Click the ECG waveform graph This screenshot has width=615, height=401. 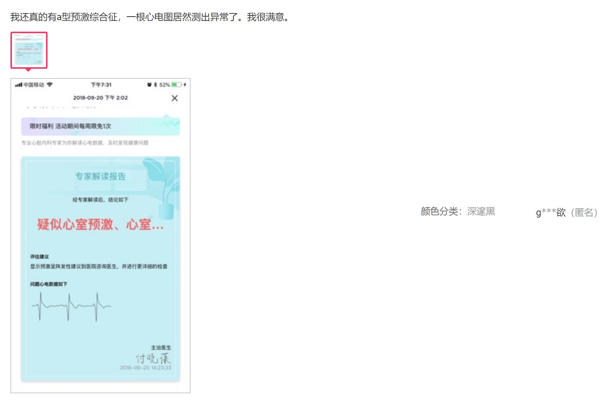[x=72, y=306]
